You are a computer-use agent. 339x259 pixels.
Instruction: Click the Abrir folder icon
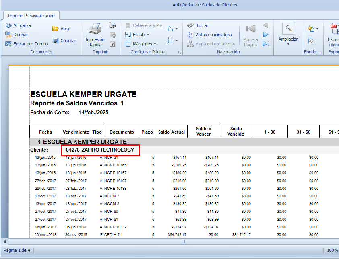(x=55, y=29)
